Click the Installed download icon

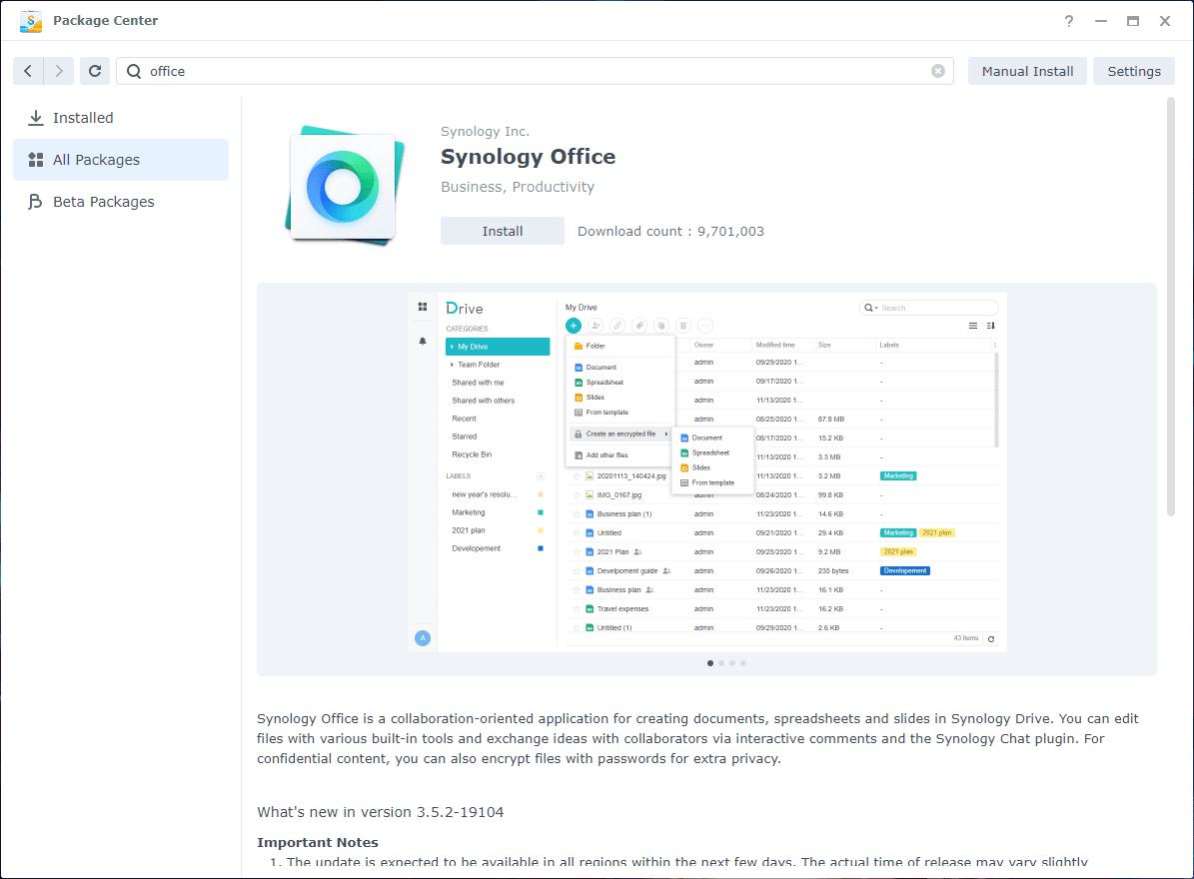click(x=35, y=118)
